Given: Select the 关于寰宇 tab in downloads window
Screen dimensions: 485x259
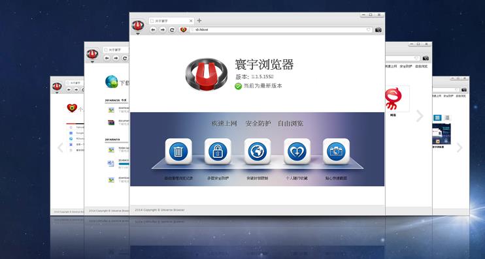Looking at the screenshot, I should (116, 50).
